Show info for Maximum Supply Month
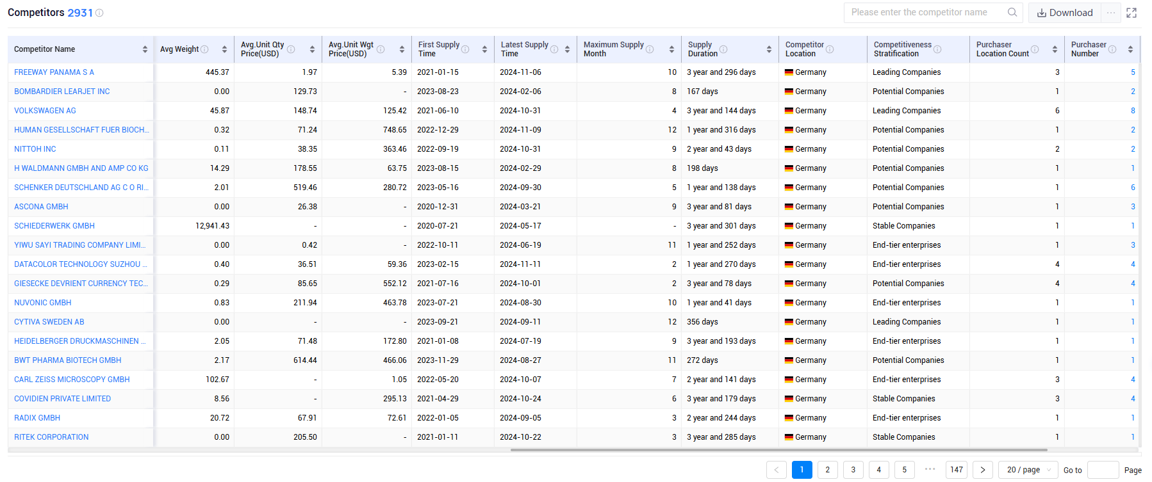This screenshot has width=1152, height=482. 650,49
